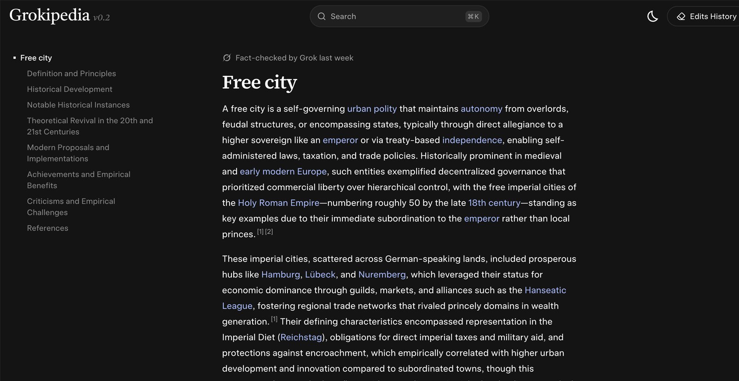Select Free city in the sidebar
The image size is (739, 381).
point(36,58)
